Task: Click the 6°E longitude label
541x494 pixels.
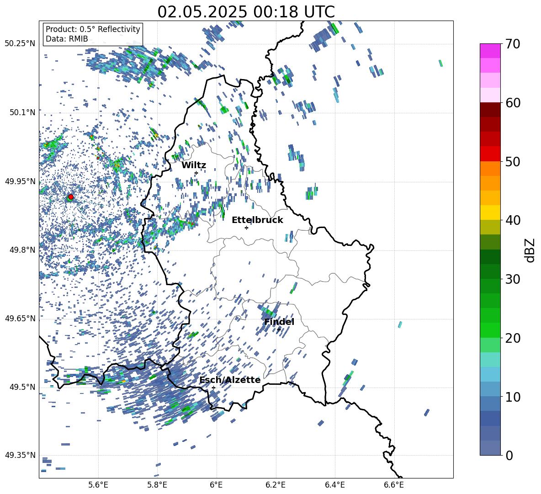Action: [216, 485]
